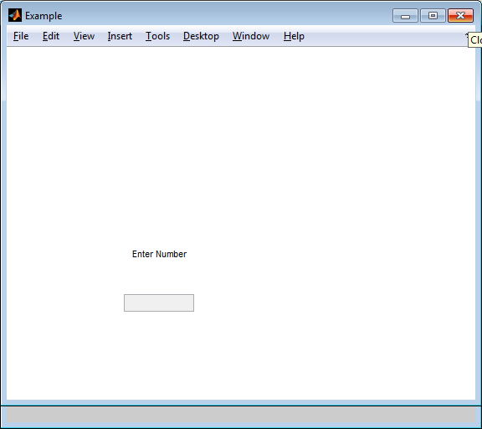Open the Edit menu
This screenshot has height=429, width=482.
pos(51,36)
